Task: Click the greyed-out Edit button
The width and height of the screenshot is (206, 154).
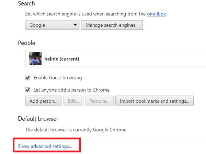Action: 74,101
